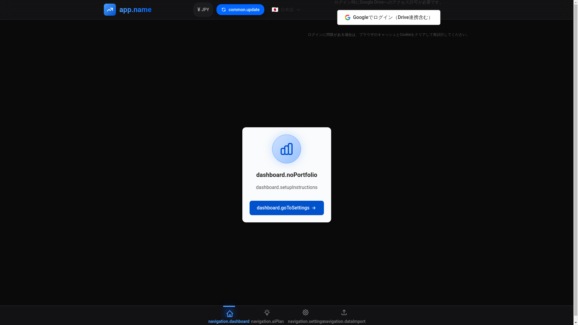
Task: Open the 日本語 language dropdown
Action: 286,10
